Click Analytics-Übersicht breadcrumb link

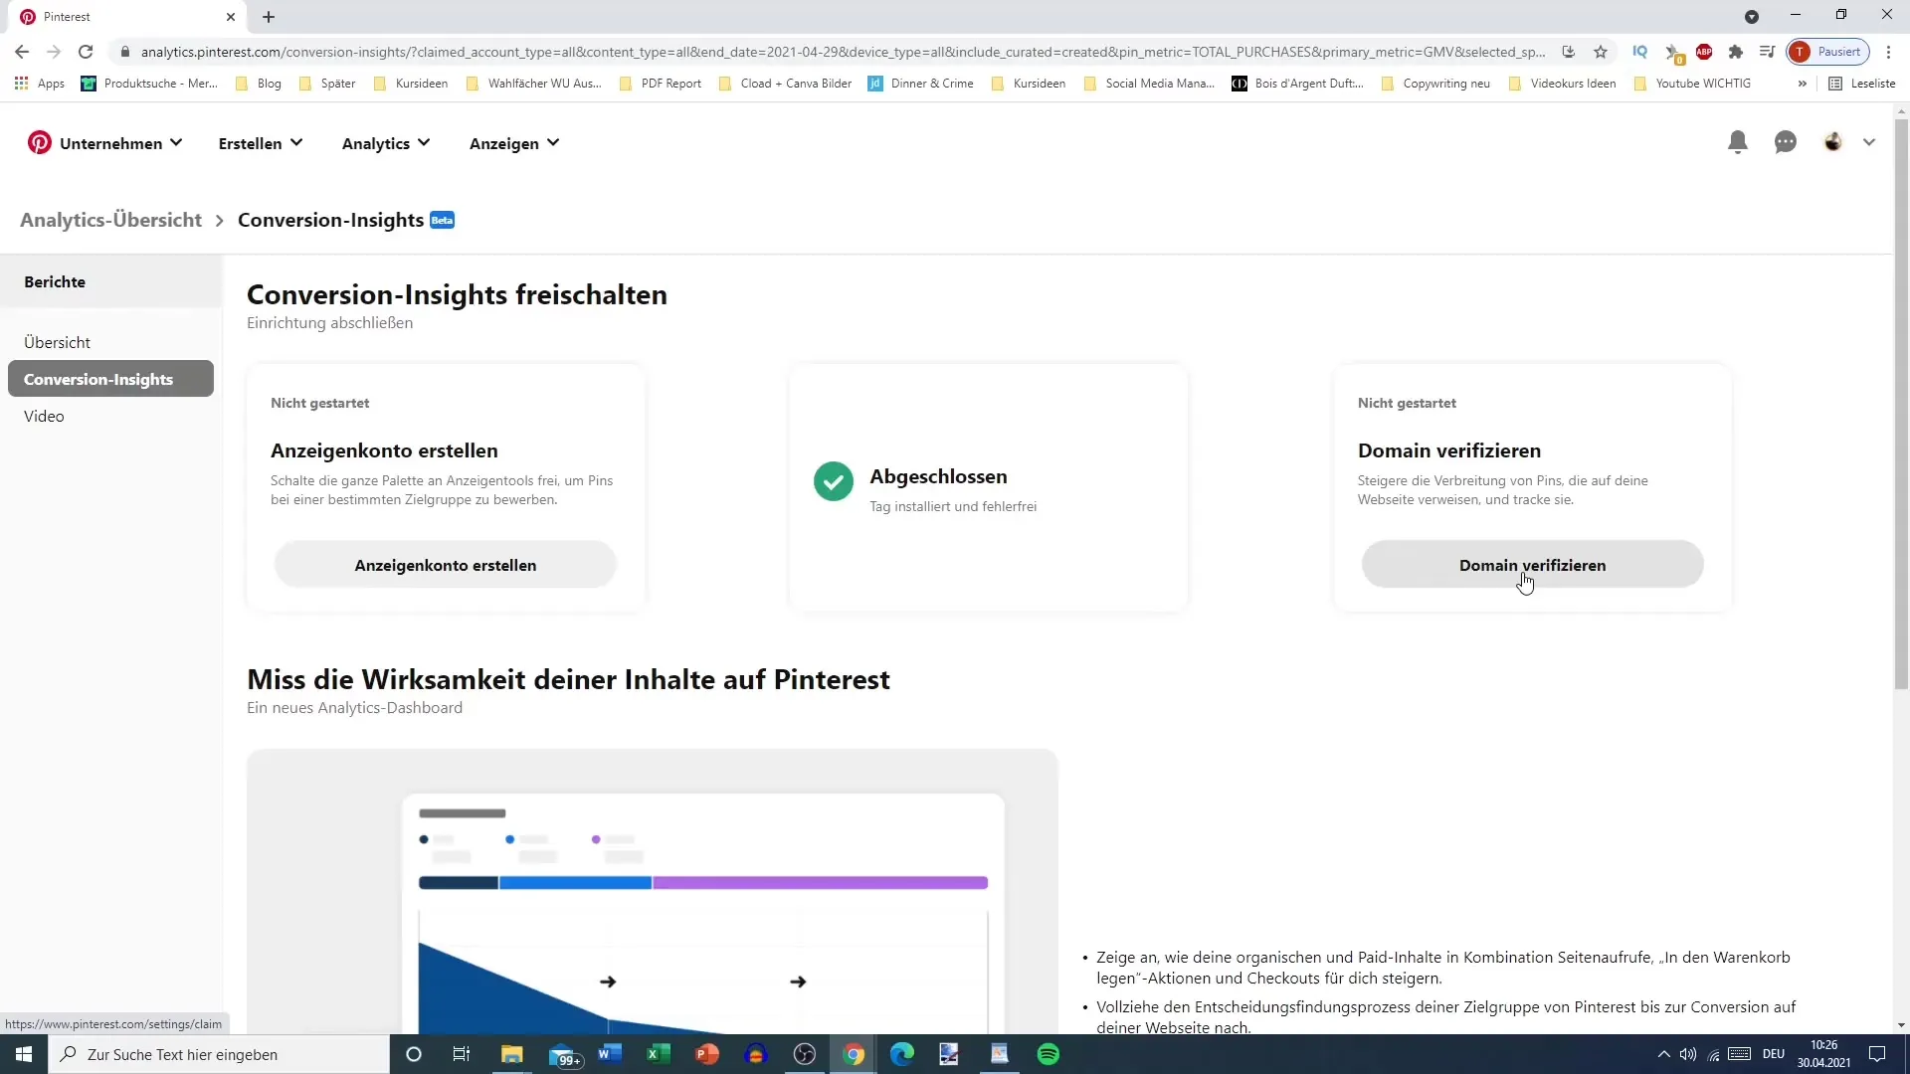pyautogui.click(x=111, y=219)
